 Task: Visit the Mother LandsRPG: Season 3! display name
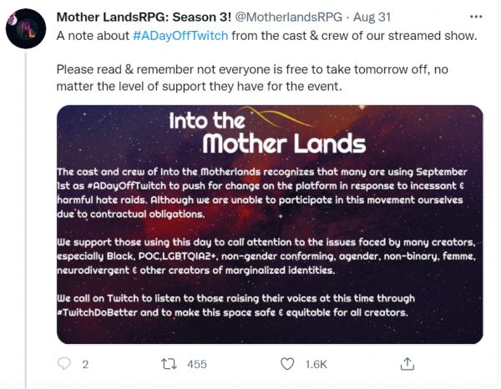(138, 16)
